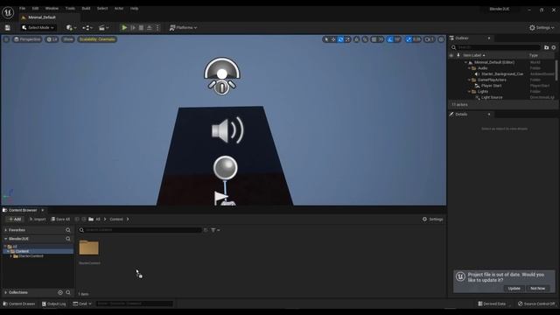This screenshot has width=560, height=315.
Task: Select the ambient sound speaker actor icon
Action: coord(227,130)
